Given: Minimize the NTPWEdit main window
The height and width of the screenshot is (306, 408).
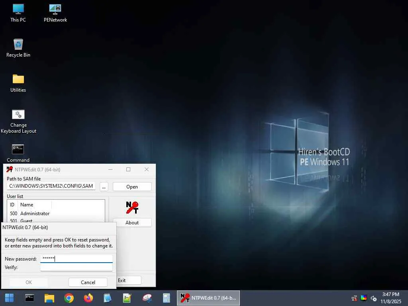Looking at the screenshot, I should click(x=110, y=169).
